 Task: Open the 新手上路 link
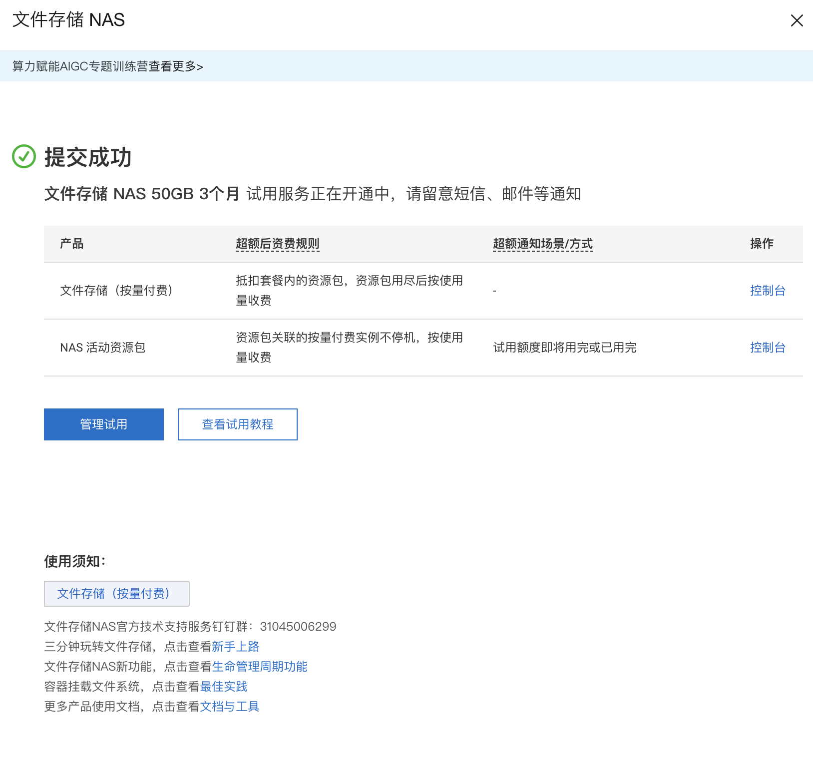pyautogui.click(x=236, y=647)
